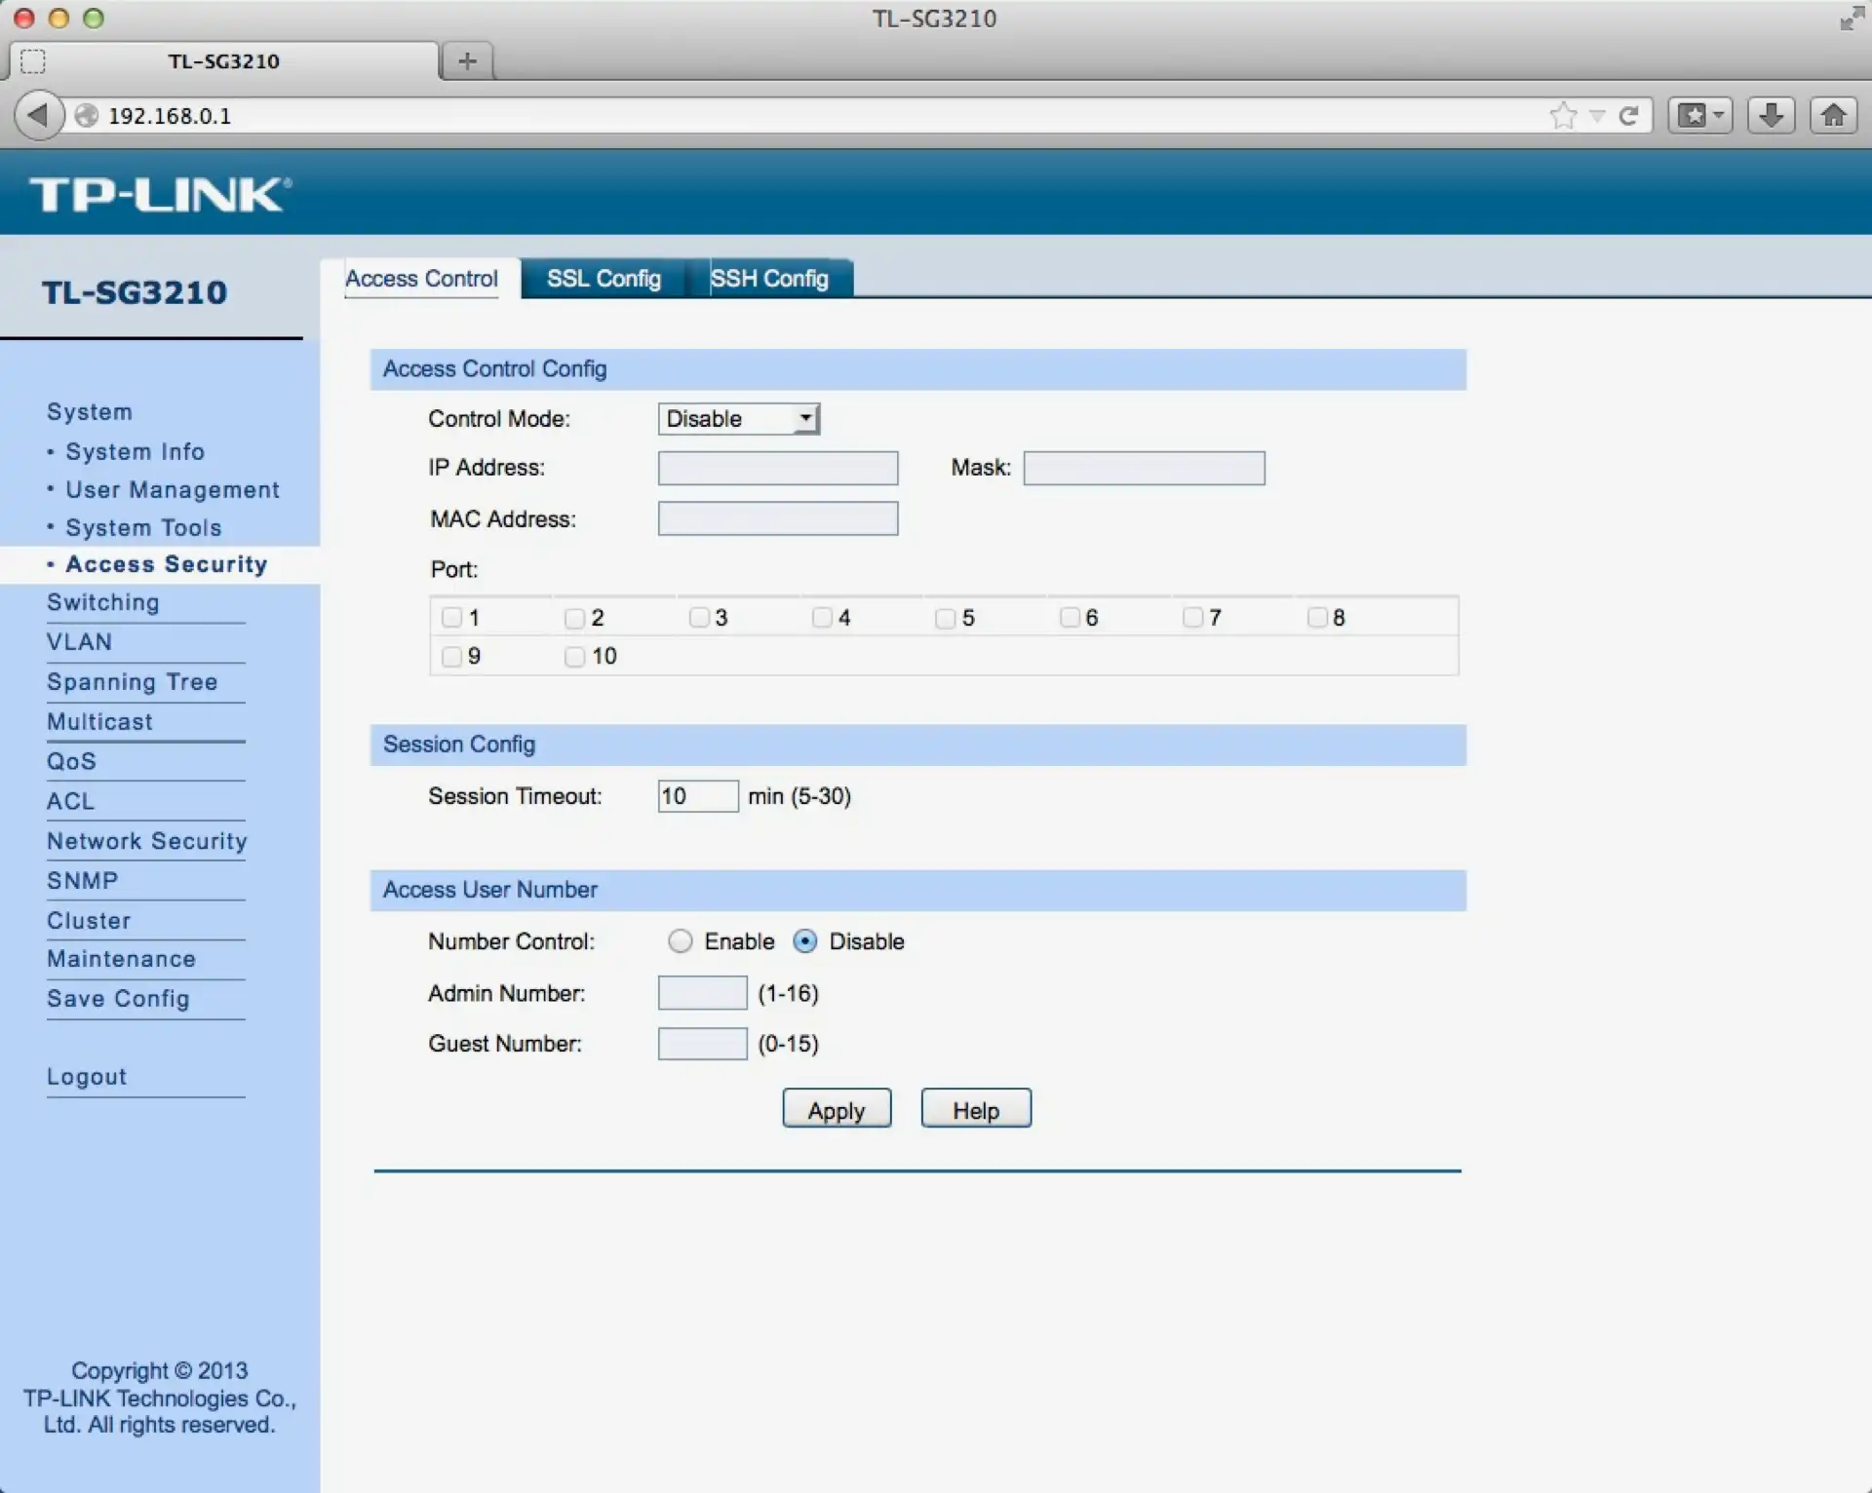Bookmark page with the star icon
Screen dimensions: 1872x1493
(x=1563, y=116)
